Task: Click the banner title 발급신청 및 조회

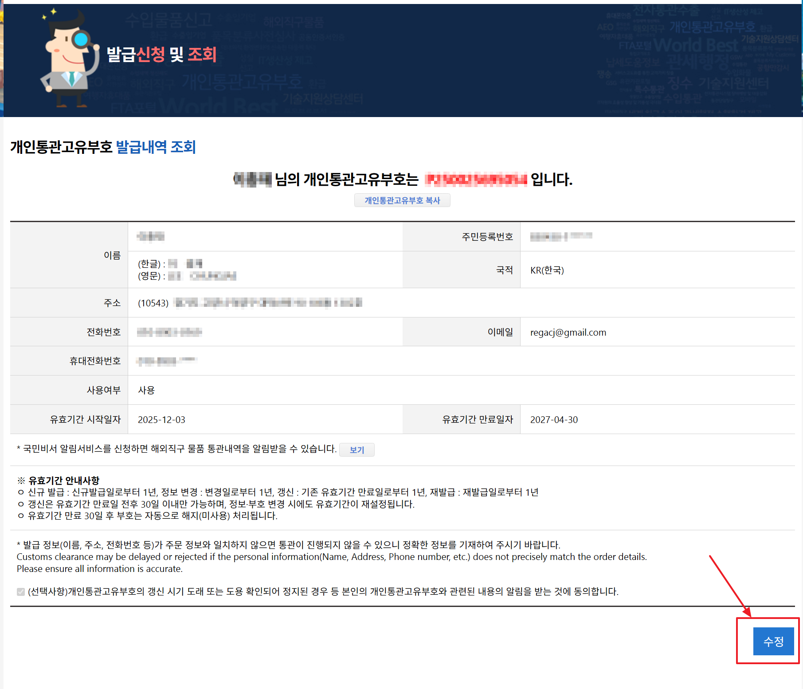Action: [x=161, y=54]
